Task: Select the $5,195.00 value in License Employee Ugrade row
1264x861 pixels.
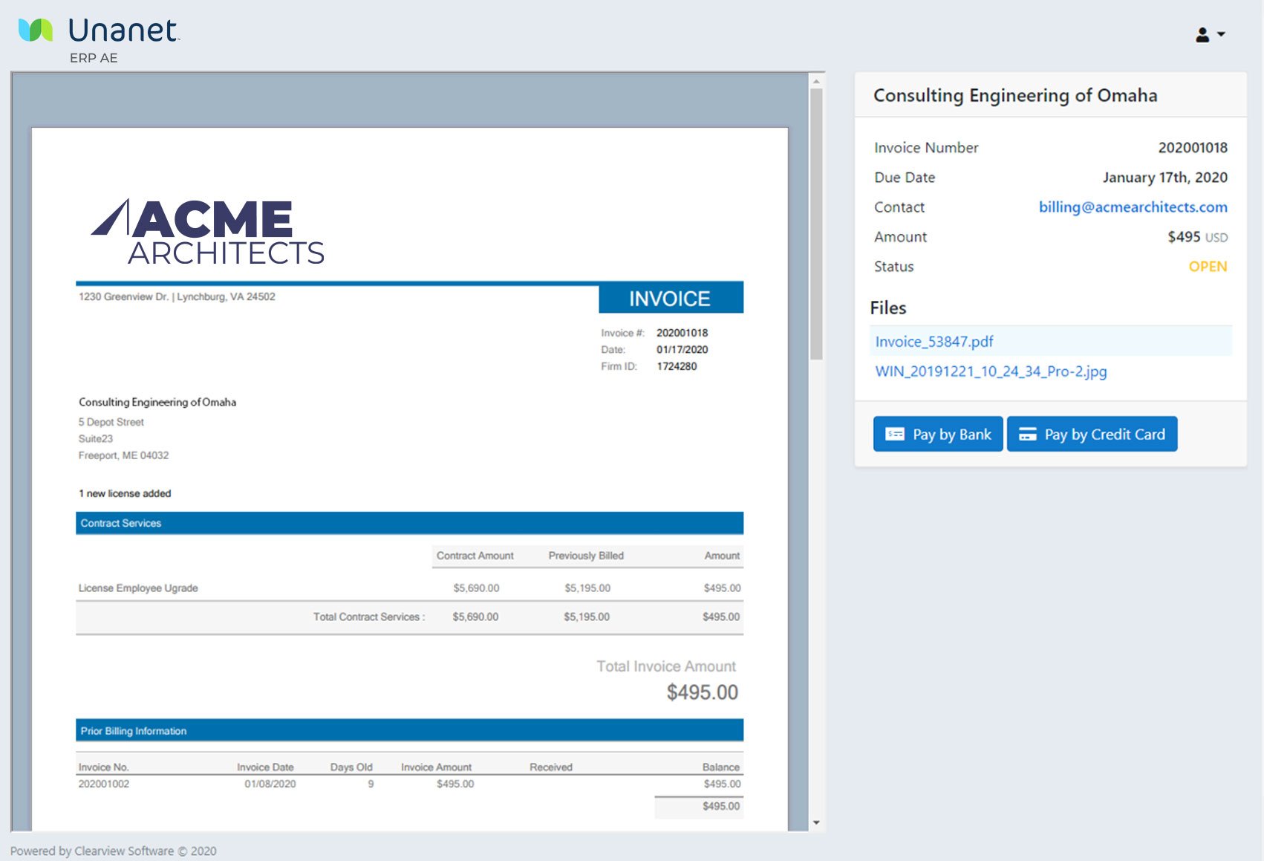Action: coord(587,588)
